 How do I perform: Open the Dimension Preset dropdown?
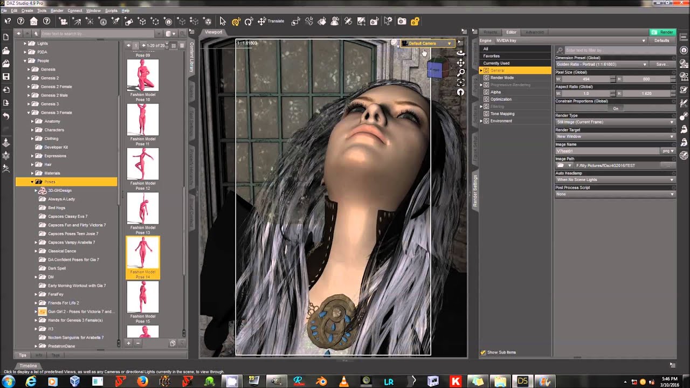(x=601, y=65)
